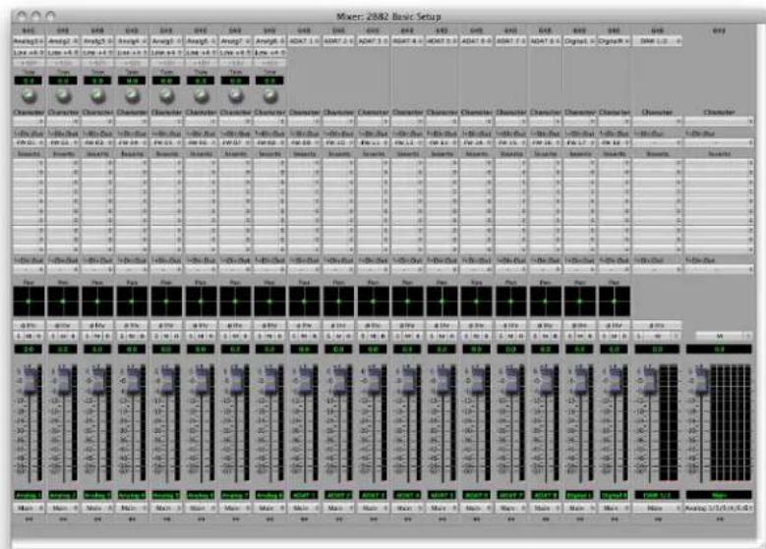Click the Main strip name field
This screenshot has height=549, width=766.
tap(719, 495)
